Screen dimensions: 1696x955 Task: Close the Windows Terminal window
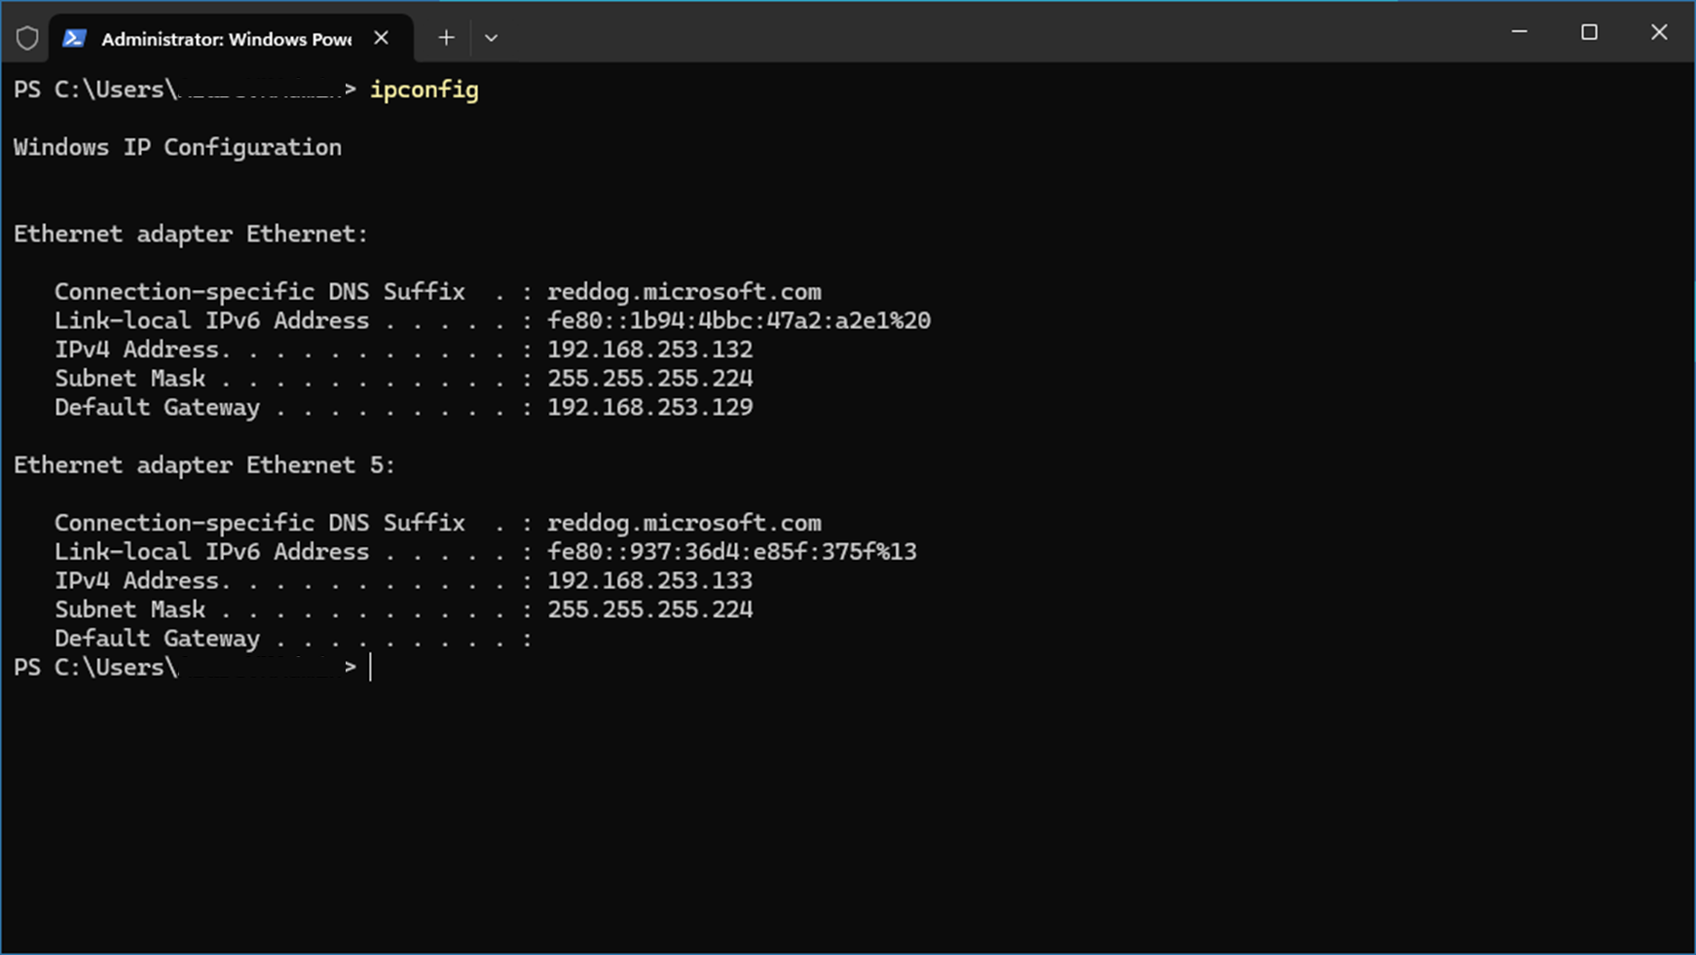tap(1659, 32)
